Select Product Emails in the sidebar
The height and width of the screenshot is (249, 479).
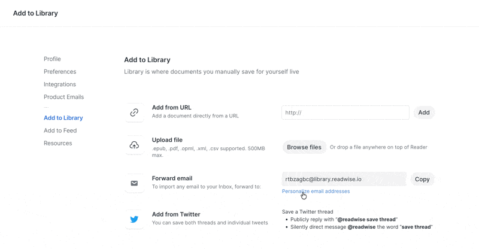[x=63, y=97]
